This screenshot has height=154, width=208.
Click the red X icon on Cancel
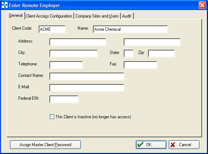[173, 145]
